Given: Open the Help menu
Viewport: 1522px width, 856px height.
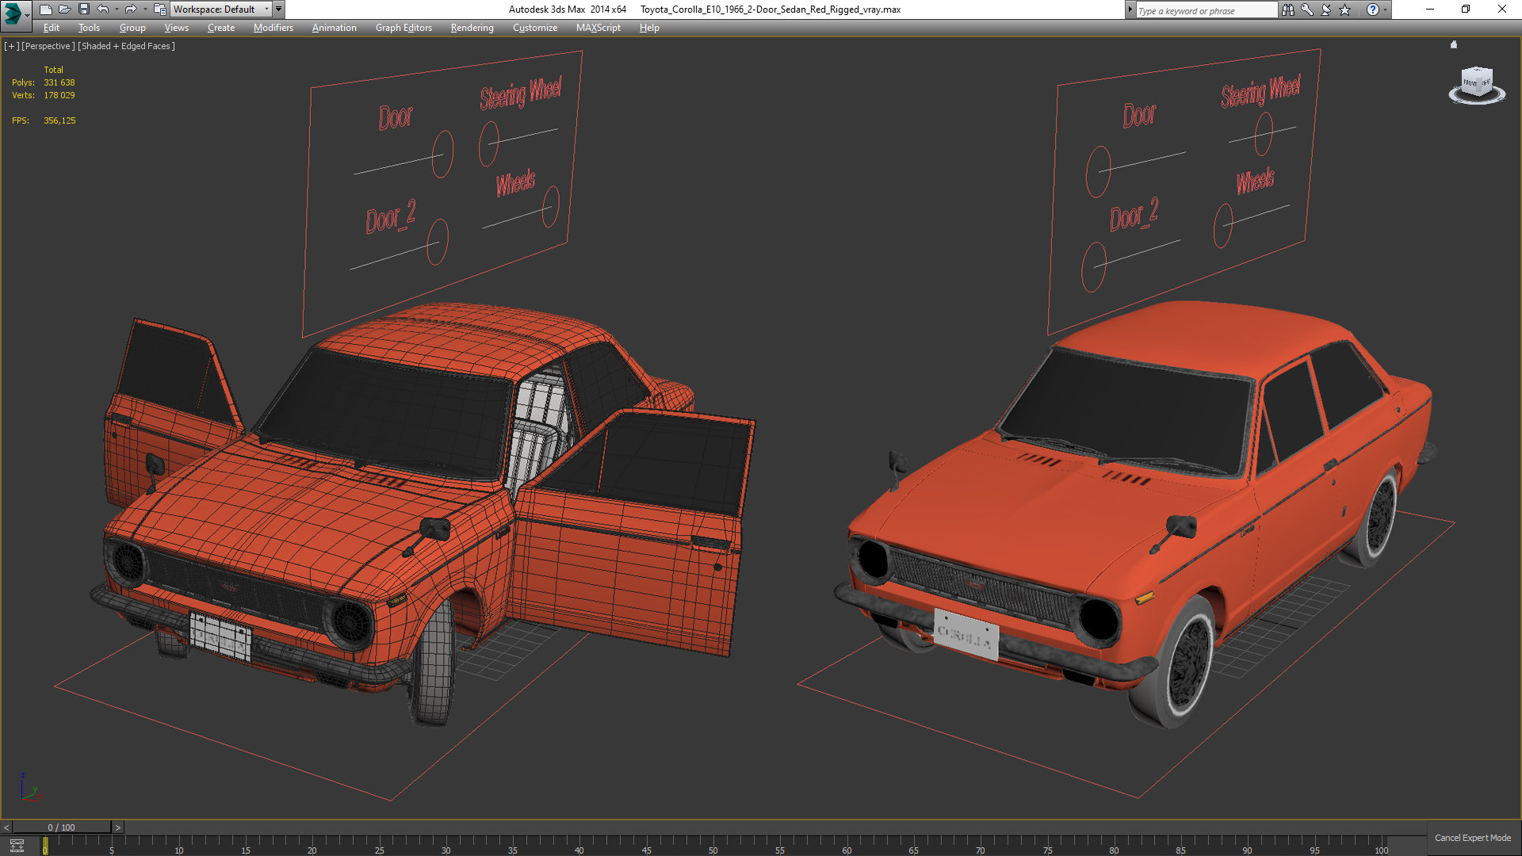Looking at the screenshot, I should click(x=649, y=28).
